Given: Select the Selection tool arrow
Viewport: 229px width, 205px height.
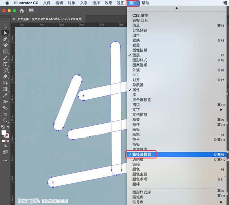Looking at the screenshot, I should tap(5, 26).
